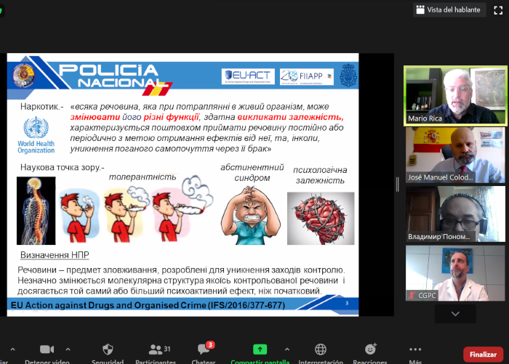Show more participants with down chevron

click(x=455, y=314)
